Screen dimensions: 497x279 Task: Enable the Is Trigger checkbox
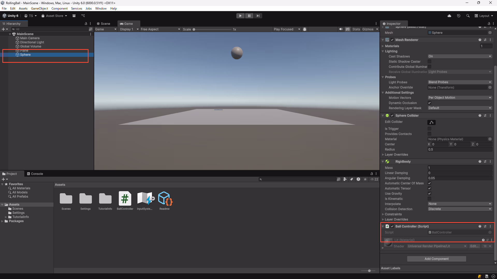tap(429, 129)
